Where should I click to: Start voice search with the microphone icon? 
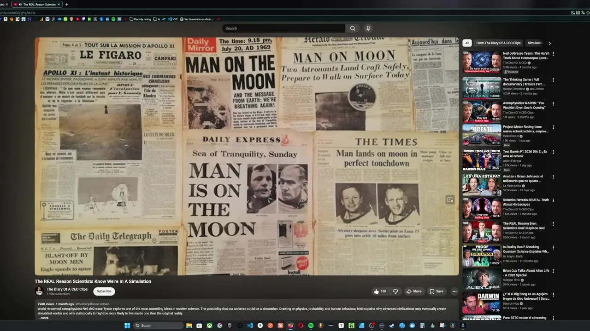(368, 29)
